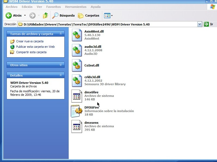Screen dimensions: 217x162
Task: Click the Windows flag logo
Action: (212, 7)
